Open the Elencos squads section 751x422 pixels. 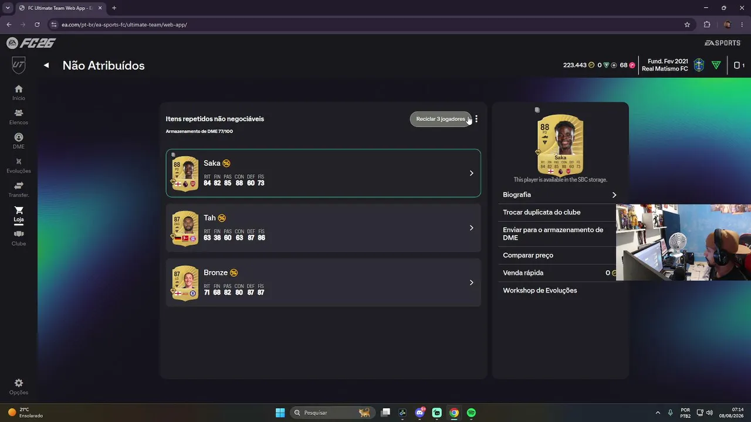click(19, 117)
